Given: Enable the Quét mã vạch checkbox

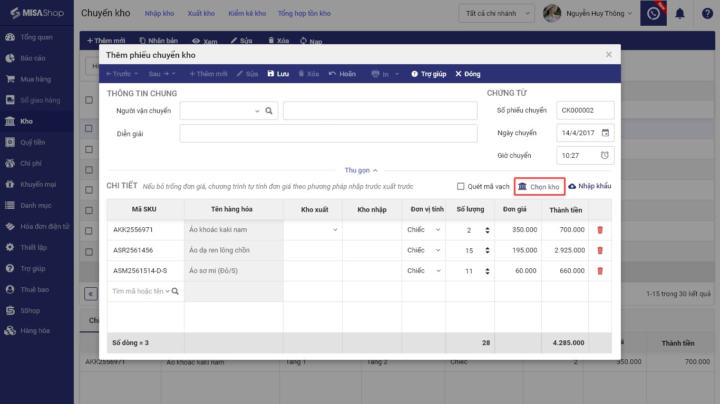Looking at the screenshot, I should (x=461, y=187).
